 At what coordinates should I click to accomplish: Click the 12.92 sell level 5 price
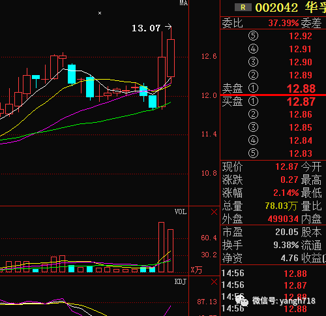coord(301,36)
